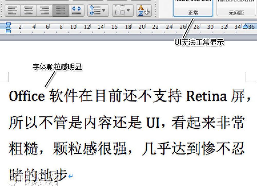Click the word Office in document
This screenshot has height=192, width=257.
[x=27, y=96]
